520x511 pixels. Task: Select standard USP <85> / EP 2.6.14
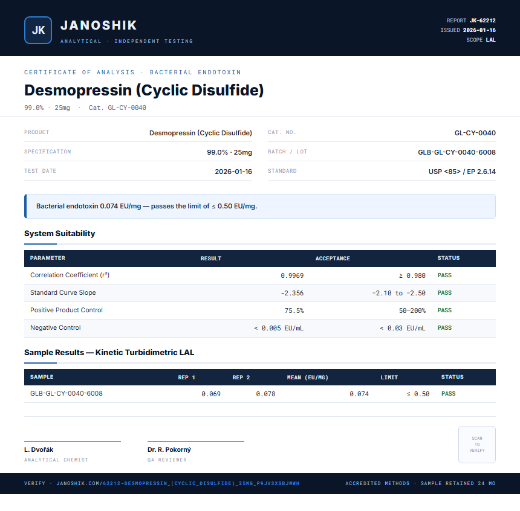point(462,172)
